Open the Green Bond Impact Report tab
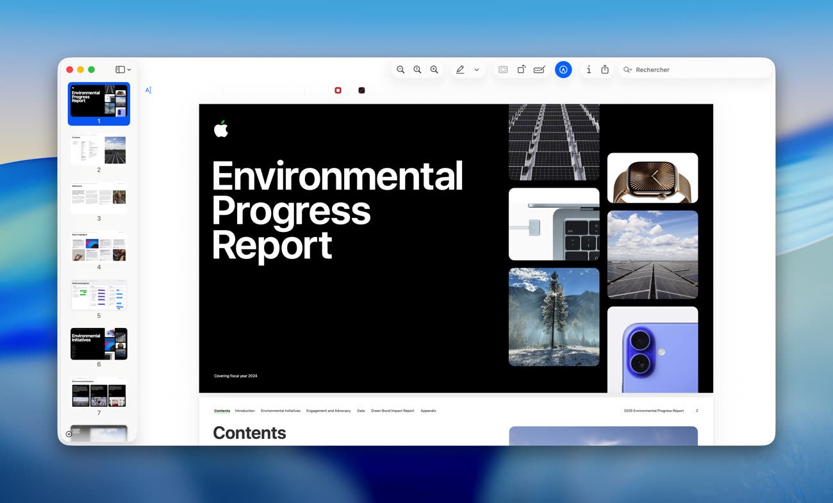 pyautogui.click(x=392, y=411)
